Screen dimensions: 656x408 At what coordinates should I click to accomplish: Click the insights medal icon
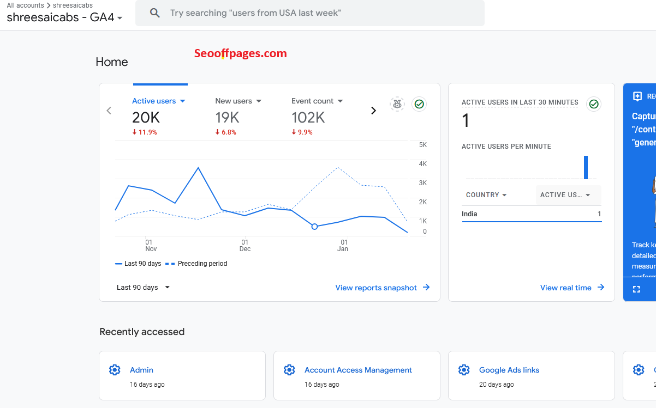[x=397, y=104]
